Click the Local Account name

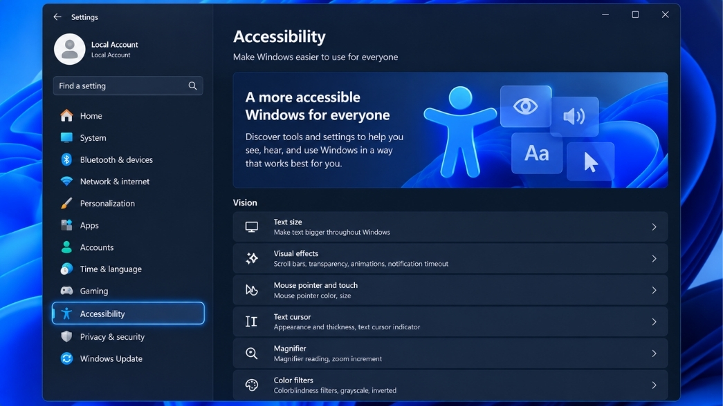click(114, 45)
